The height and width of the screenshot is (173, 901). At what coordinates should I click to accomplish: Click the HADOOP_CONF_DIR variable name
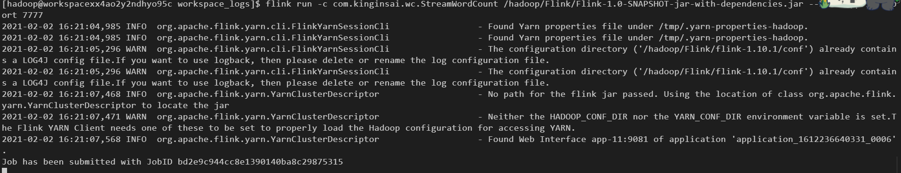click(591, 117)
